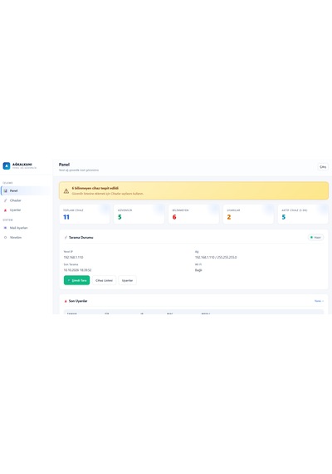The image size is (332, 474).
Task: Click the Panel page title in header
Action: 64,165
